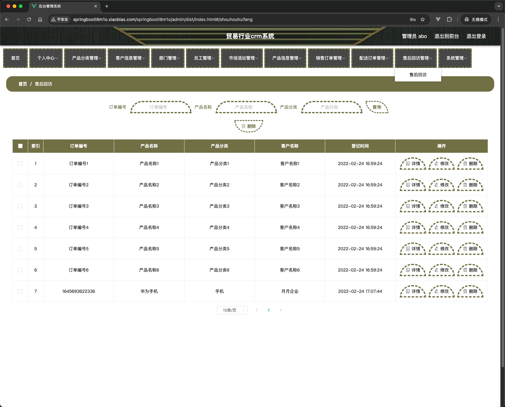The height and width of the screenshot is (407, 505).
Task: Click 修改 for 订单编号3
Action: click(x=441, y=206)
